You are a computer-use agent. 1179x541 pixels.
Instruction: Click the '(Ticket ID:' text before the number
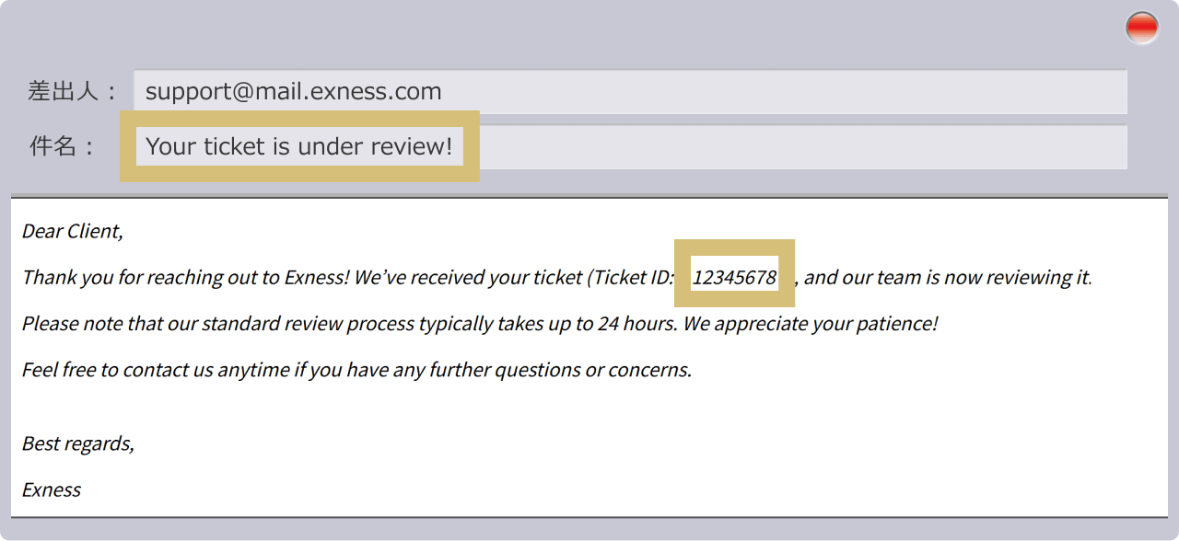click(x=631, y=277)
